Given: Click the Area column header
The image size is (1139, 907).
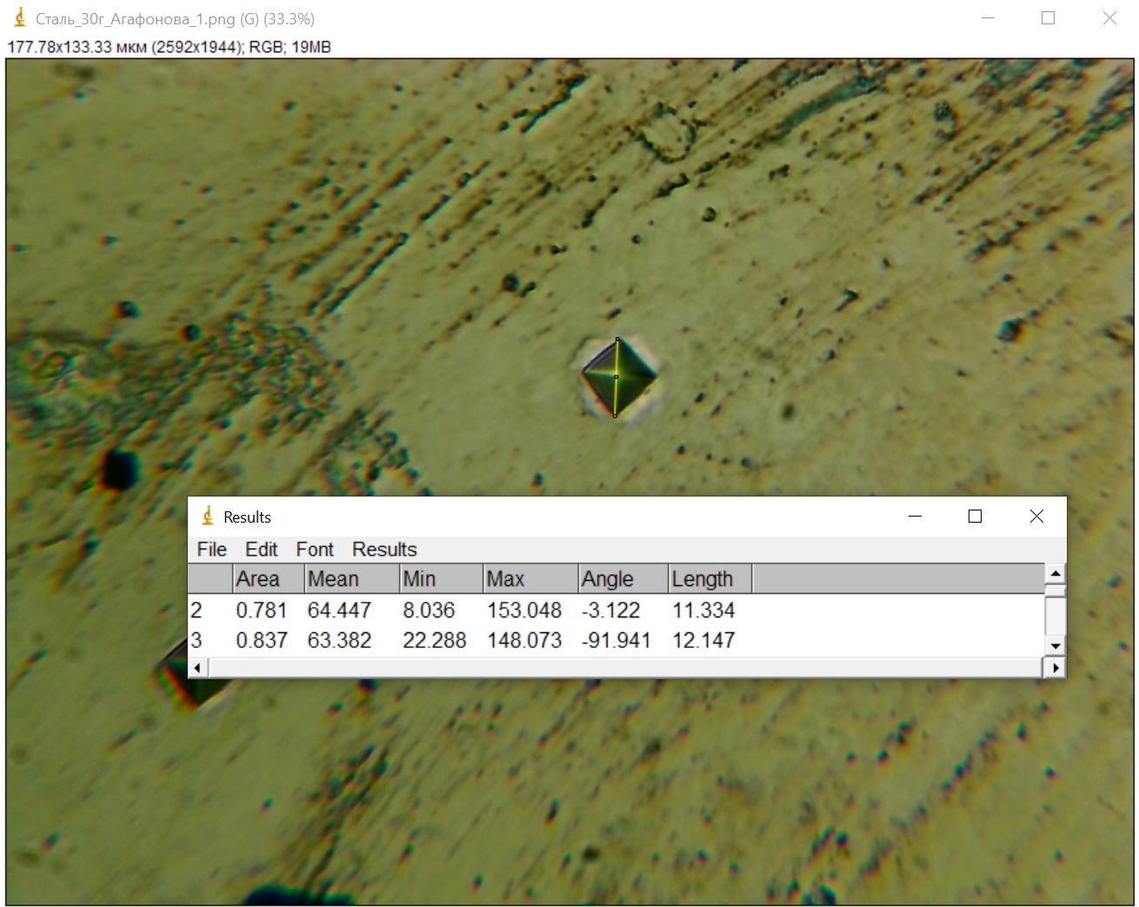Looking at the screenshot, I should (269, 579).
